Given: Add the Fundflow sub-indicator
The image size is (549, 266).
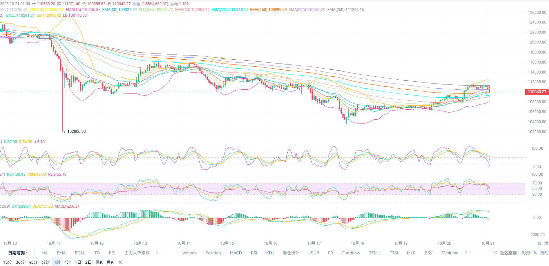Looking at the screenshot, I should (x=351, y=253).
